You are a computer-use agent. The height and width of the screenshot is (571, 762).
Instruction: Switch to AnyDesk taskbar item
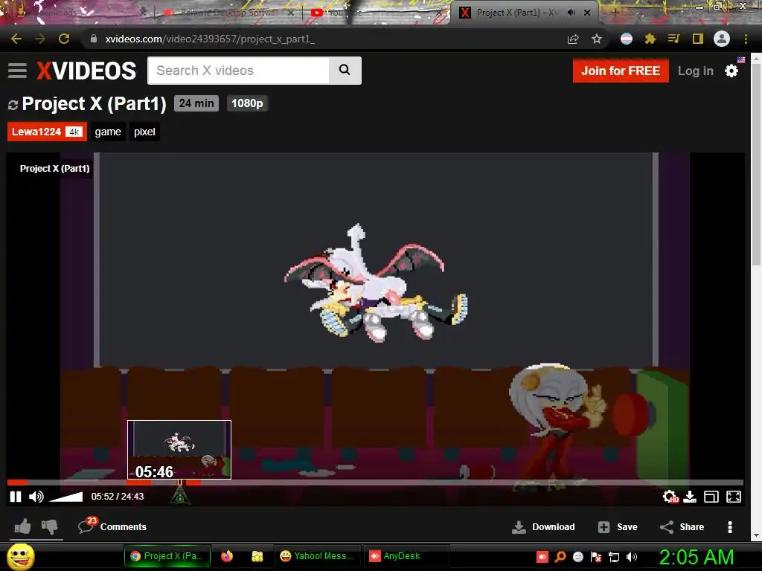[406, 556]
